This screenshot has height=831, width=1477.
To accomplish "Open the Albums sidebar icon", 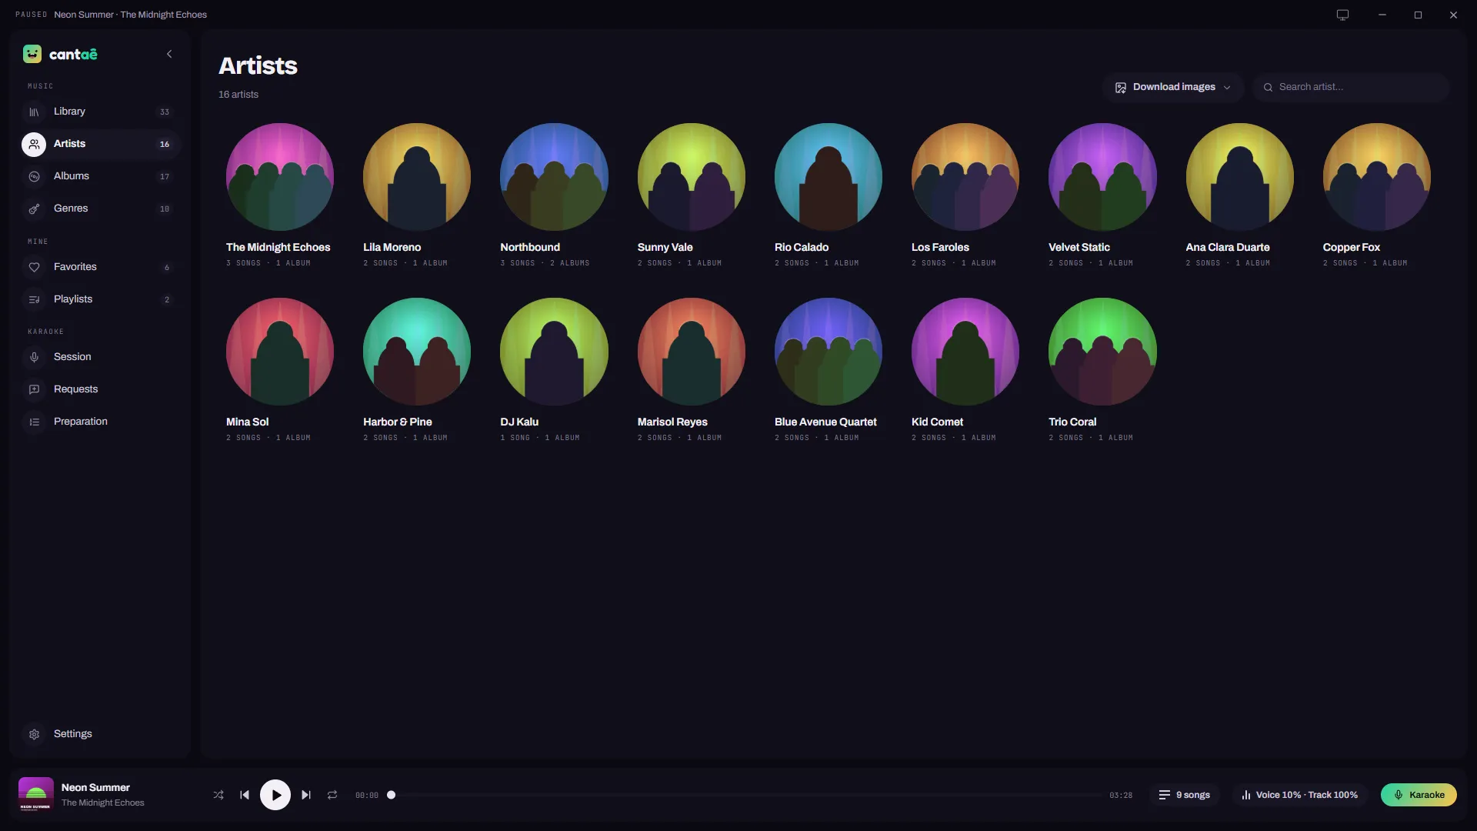I will click(34, 176).
